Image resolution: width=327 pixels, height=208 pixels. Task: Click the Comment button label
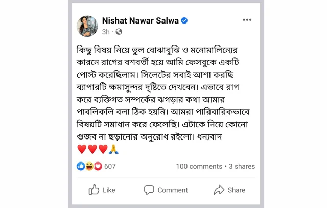pyautogui.click(x=173, y=190)
